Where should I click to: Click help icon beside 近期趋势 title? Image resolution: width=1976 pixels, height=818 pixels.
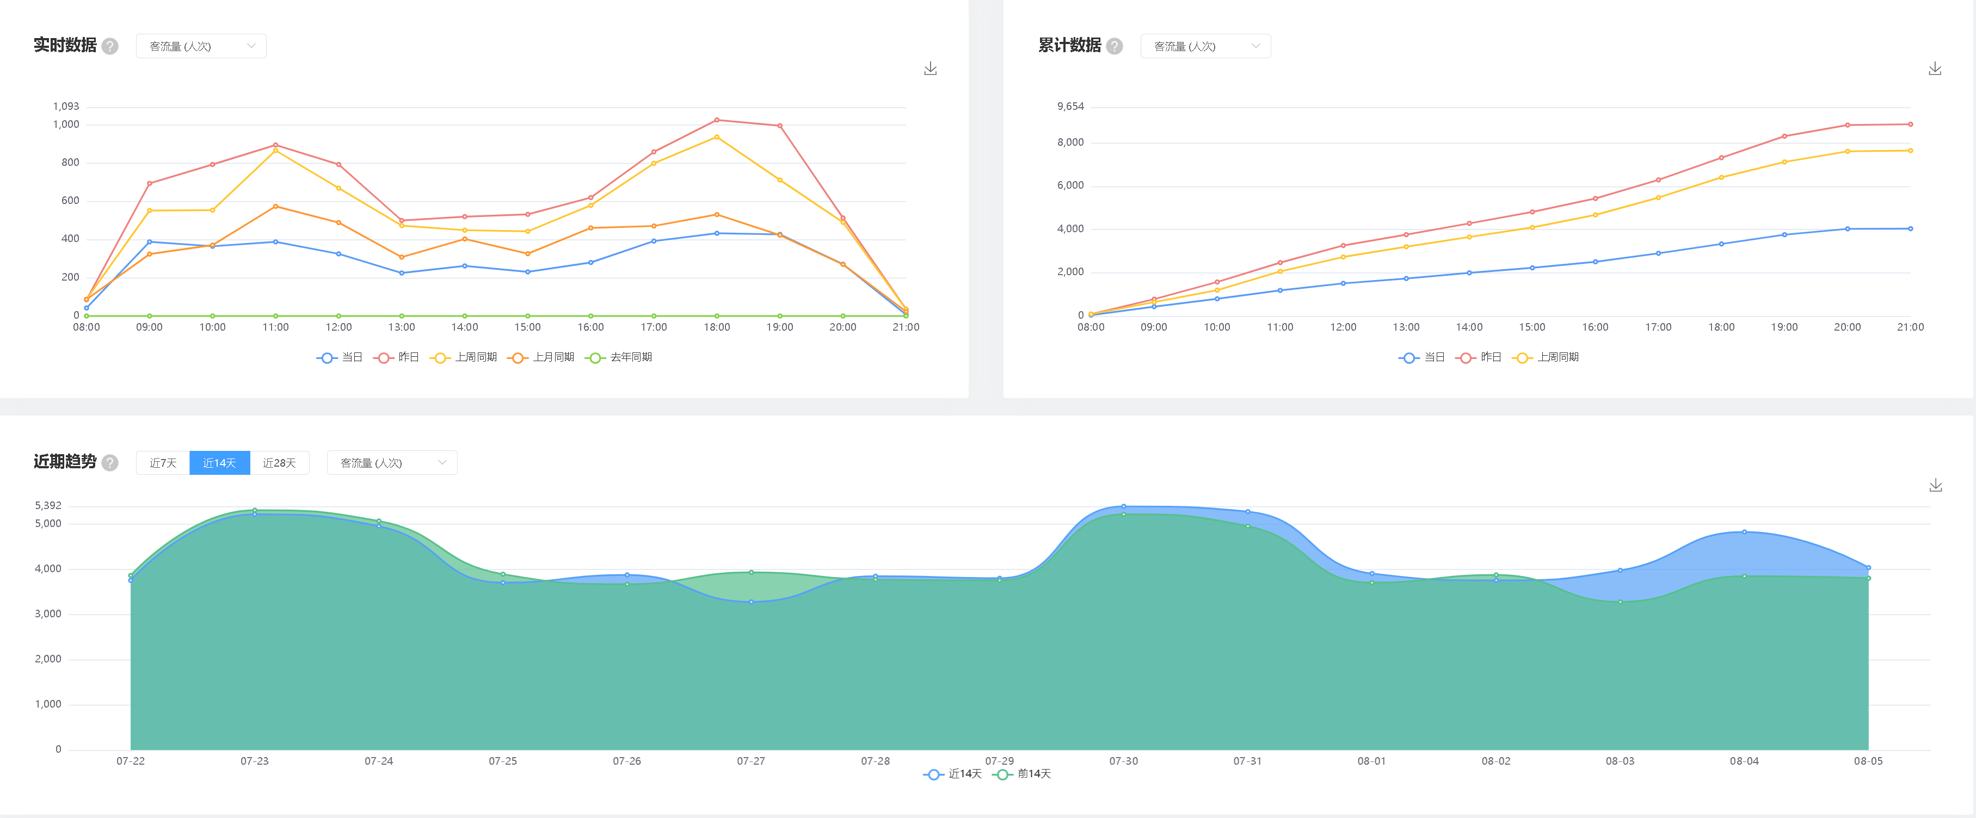(x=110, y=463)
